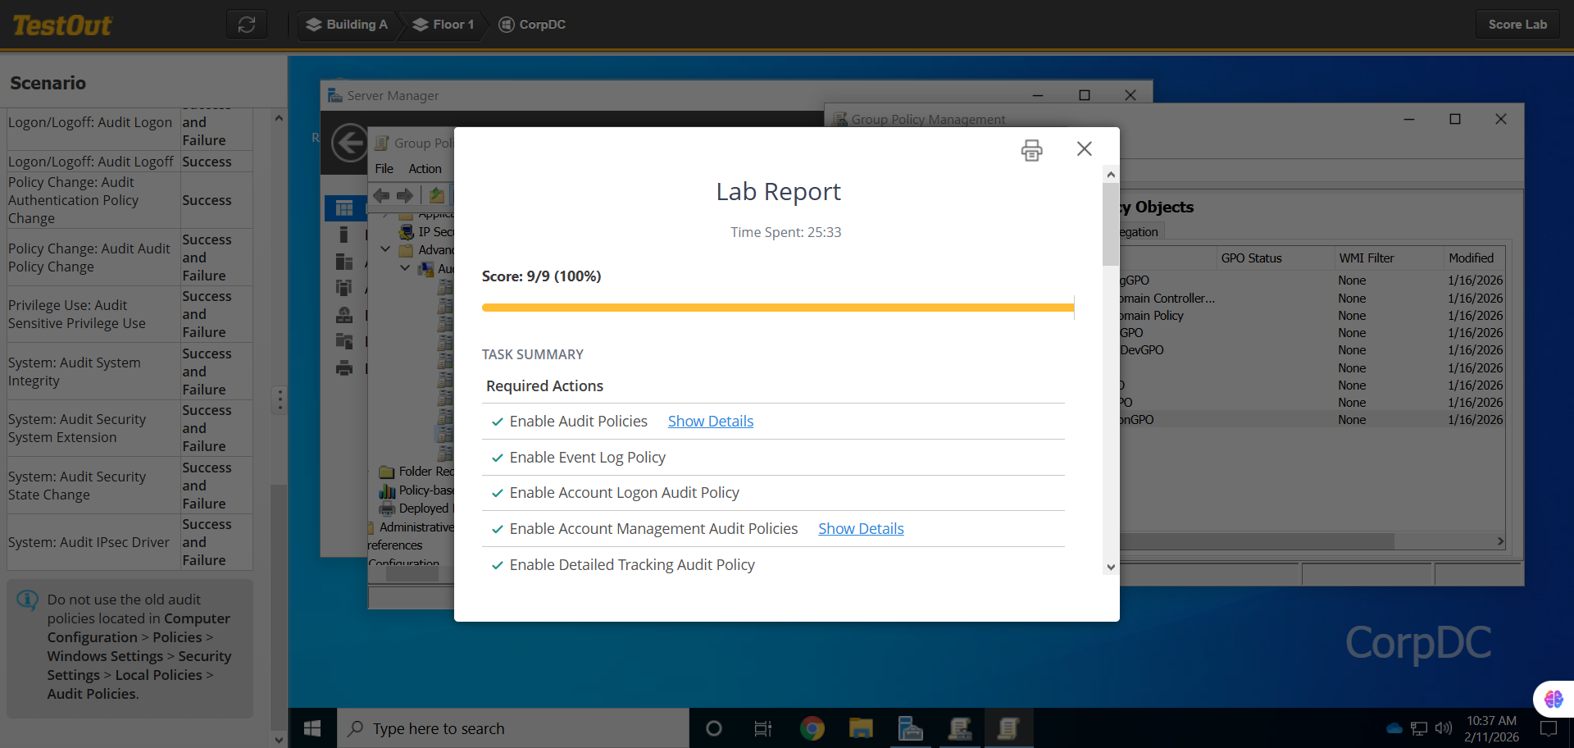
Task: Collapse the Advanced Audit tree node
Action: 385,249
